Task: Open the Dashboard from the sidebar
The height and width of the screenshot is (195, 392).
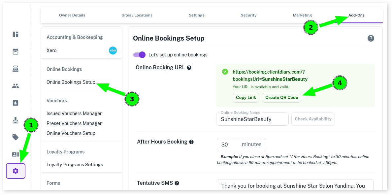Action: [x=16, y=34]
